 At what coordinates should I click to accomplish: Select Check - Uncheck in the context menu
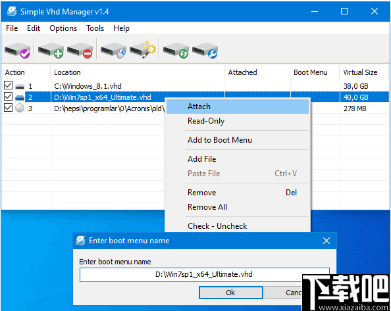238,226
